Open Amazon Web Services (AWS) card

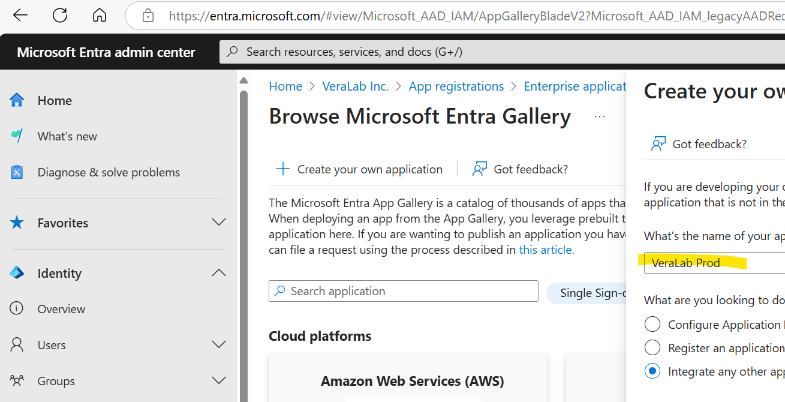click(408, 377)
